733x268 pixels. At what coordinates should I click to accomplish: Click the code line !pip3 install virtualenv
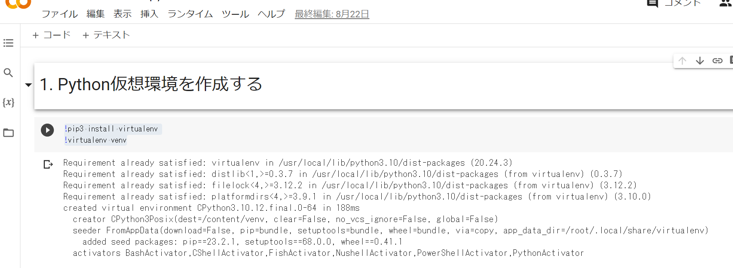point(111,129)
